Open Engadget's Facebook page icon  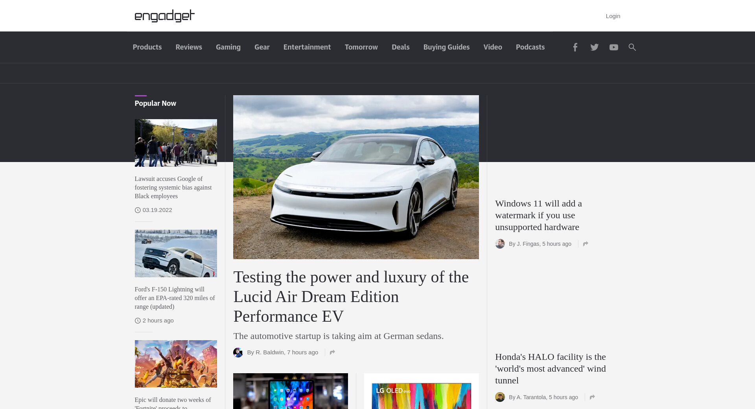click(x=575, y=47)
